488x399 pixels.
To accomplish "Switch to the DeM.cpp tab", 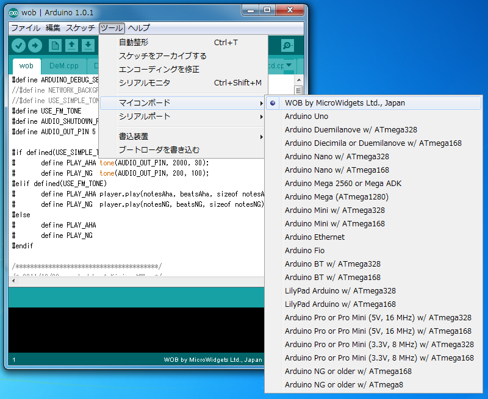I will (64, 66).
